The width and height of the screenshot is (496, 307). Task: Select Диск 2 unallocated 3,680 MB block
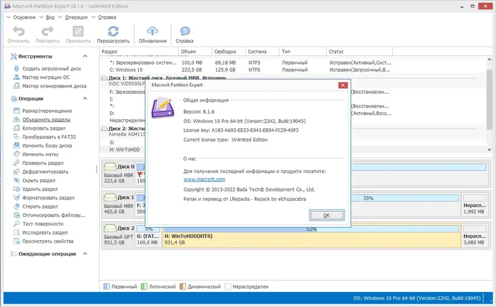click(474, 236)
